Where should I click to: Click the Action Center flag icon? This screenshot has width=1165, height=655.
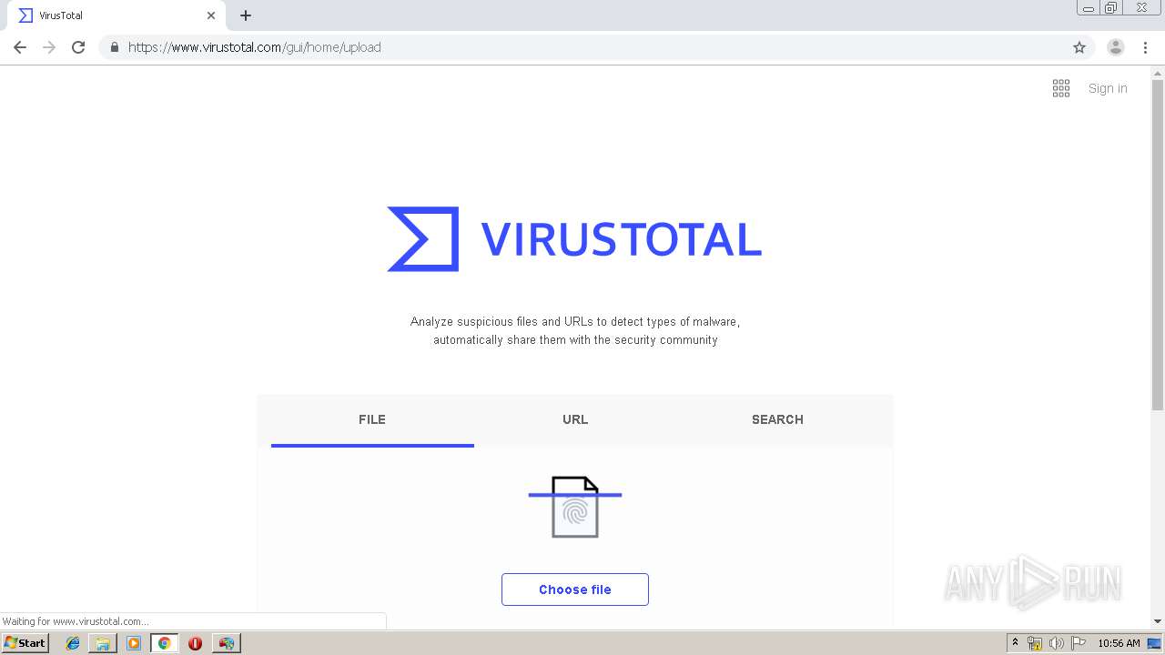click(x=1079, y=643)
